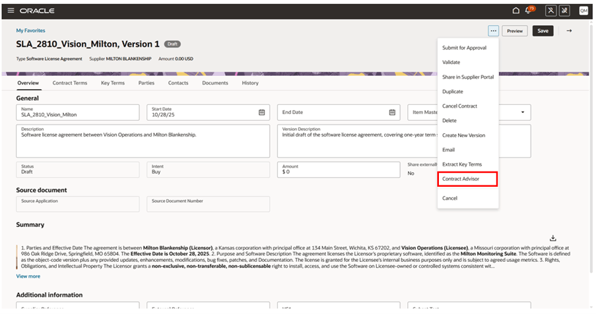Screen dimensions: 596x314
Task: Click the Save button
Action: (x=543, y=31)
